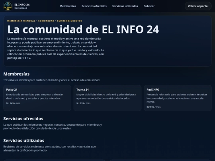Select the Pulso 24 membership card
Viewport: 215px width, 161px height.
pos(37,98)
